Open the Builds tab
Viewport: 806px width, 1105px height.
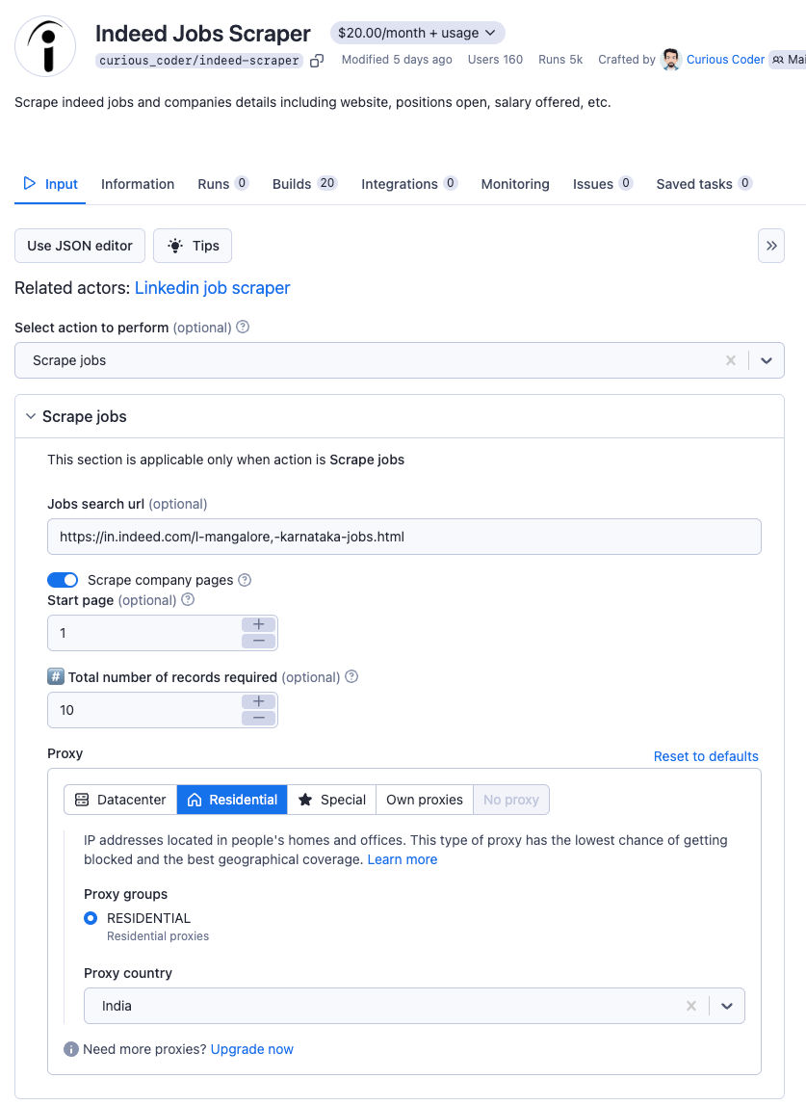291,184
